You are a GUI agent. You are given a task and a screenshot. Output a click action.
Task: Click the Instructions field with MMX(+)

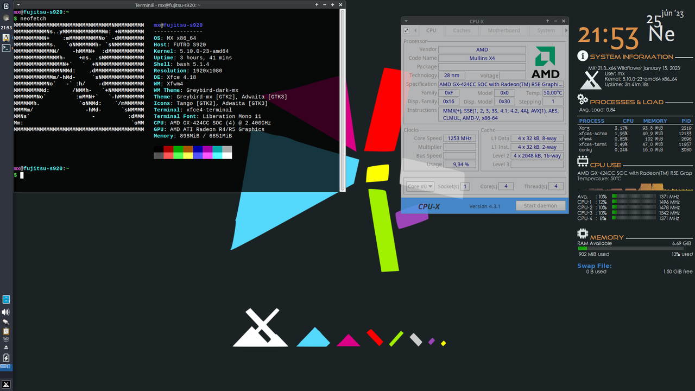click(x=501, y=114)
